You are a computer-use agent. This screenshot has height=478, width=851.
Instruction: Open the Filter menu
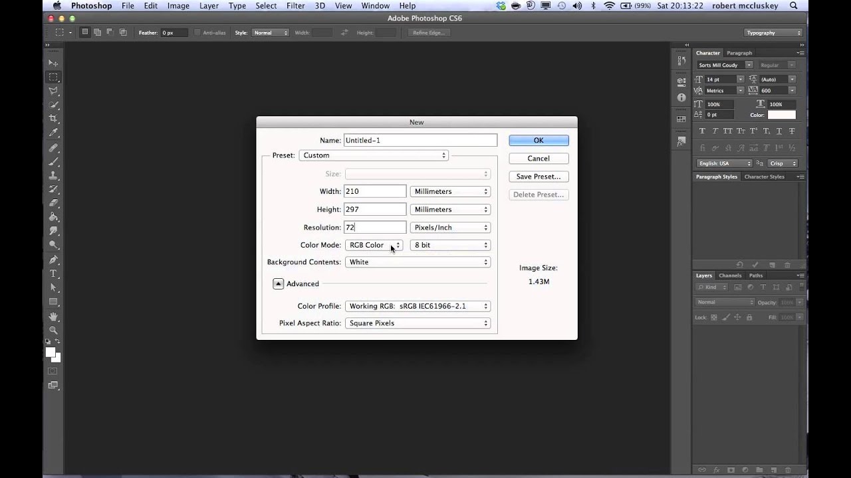tap(295, 6)
